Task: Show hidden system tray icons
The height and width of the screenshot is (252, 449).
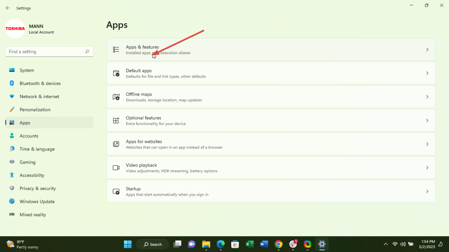Action: (386, 244)
